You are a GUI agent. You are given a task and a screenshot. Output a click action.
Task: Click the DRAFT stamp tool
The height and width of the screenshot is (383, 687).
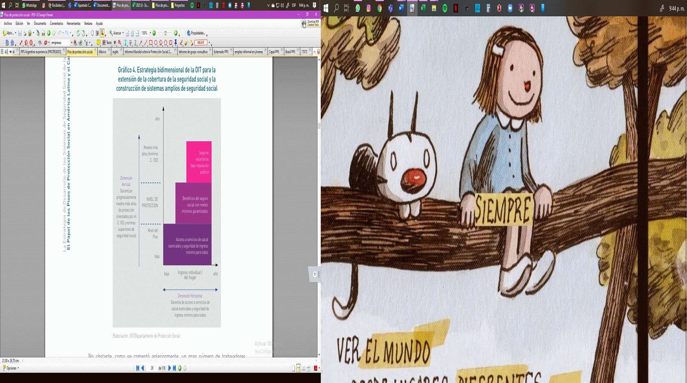pyautogui.click(x=201, y=42)
